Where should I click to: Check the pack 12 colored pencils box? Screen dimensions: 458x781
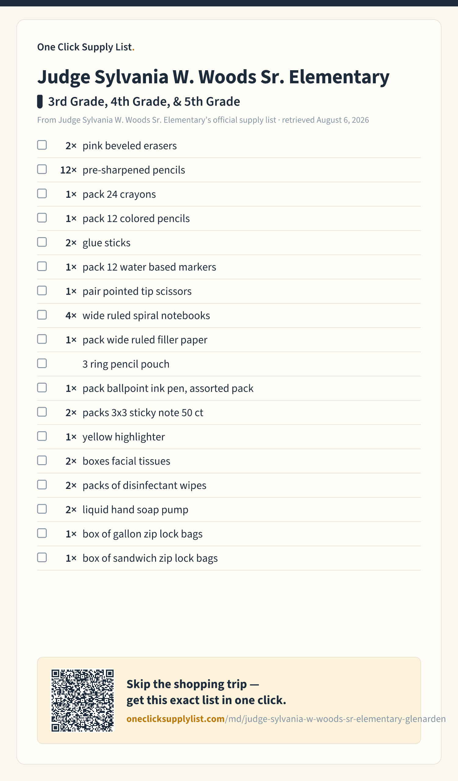click(42, 218)
